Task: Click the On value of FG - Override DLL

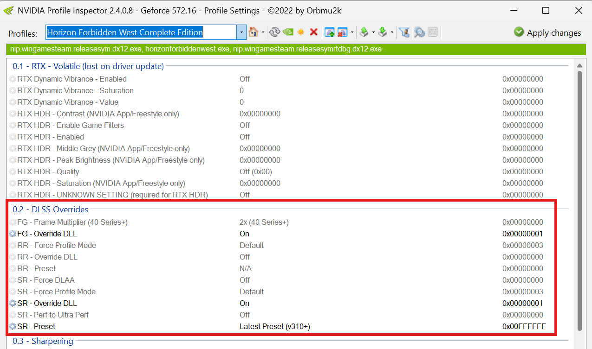Action: (x=245, y=234)
